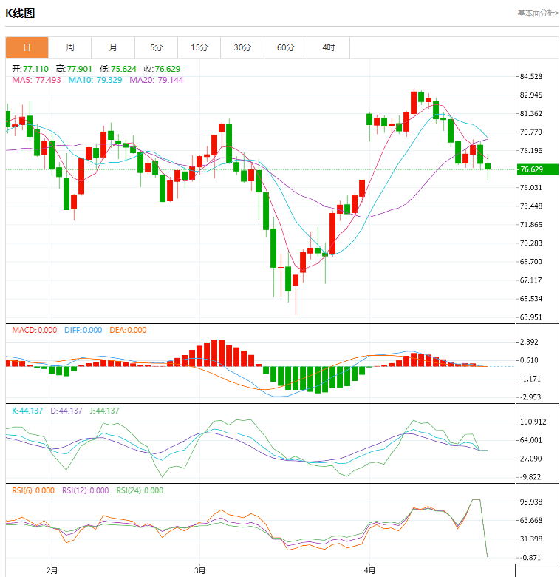Switch to the 周 weekly tab
This screenshot has width=560, height=577.
pos(69,47)
